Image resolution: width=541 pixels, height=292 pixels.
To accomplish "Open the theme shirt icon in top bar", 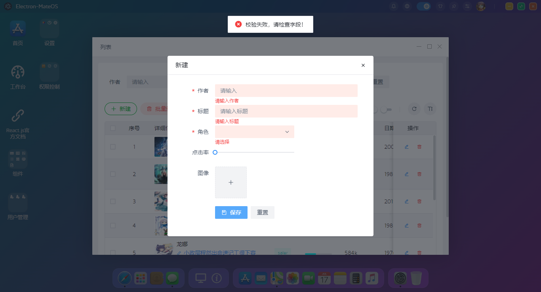I will click(x=440, y=6).
